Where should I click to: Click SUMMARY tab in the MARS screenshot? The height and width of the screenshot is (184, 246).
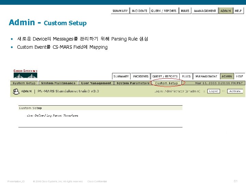click(121, 76)
